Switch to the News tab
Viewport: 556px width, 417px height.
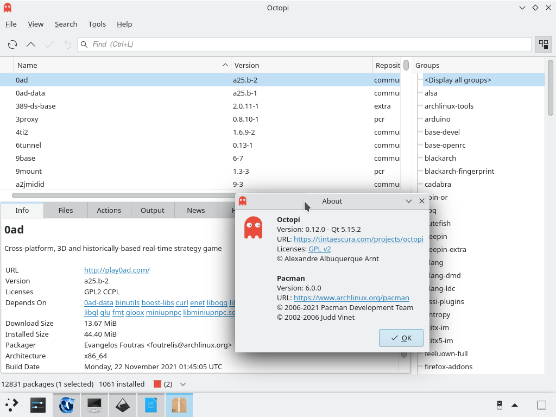[195, 210]
